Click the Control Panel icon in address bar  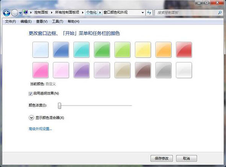(26, 12)
